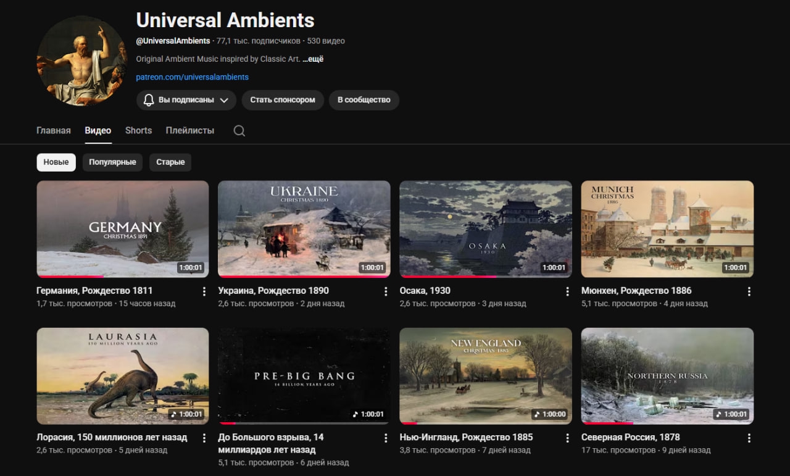
Task: Click 2,6 тыс. просмотров · 2 дня назад
Action: pyautogui.click(x=281, y=304)
